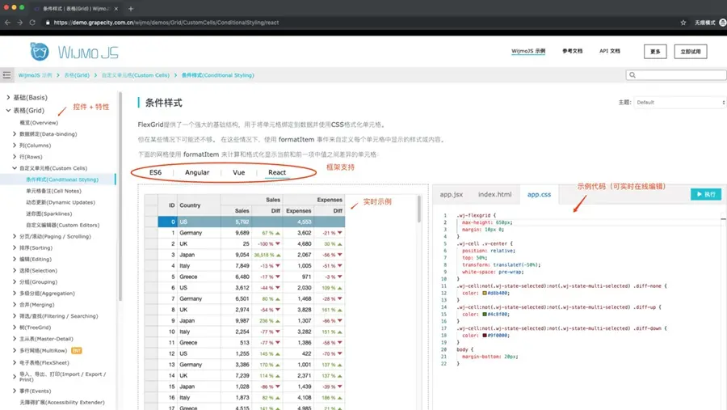Click the #9f0000 color swatch in code
727x410 pixels.
[485, 336]
